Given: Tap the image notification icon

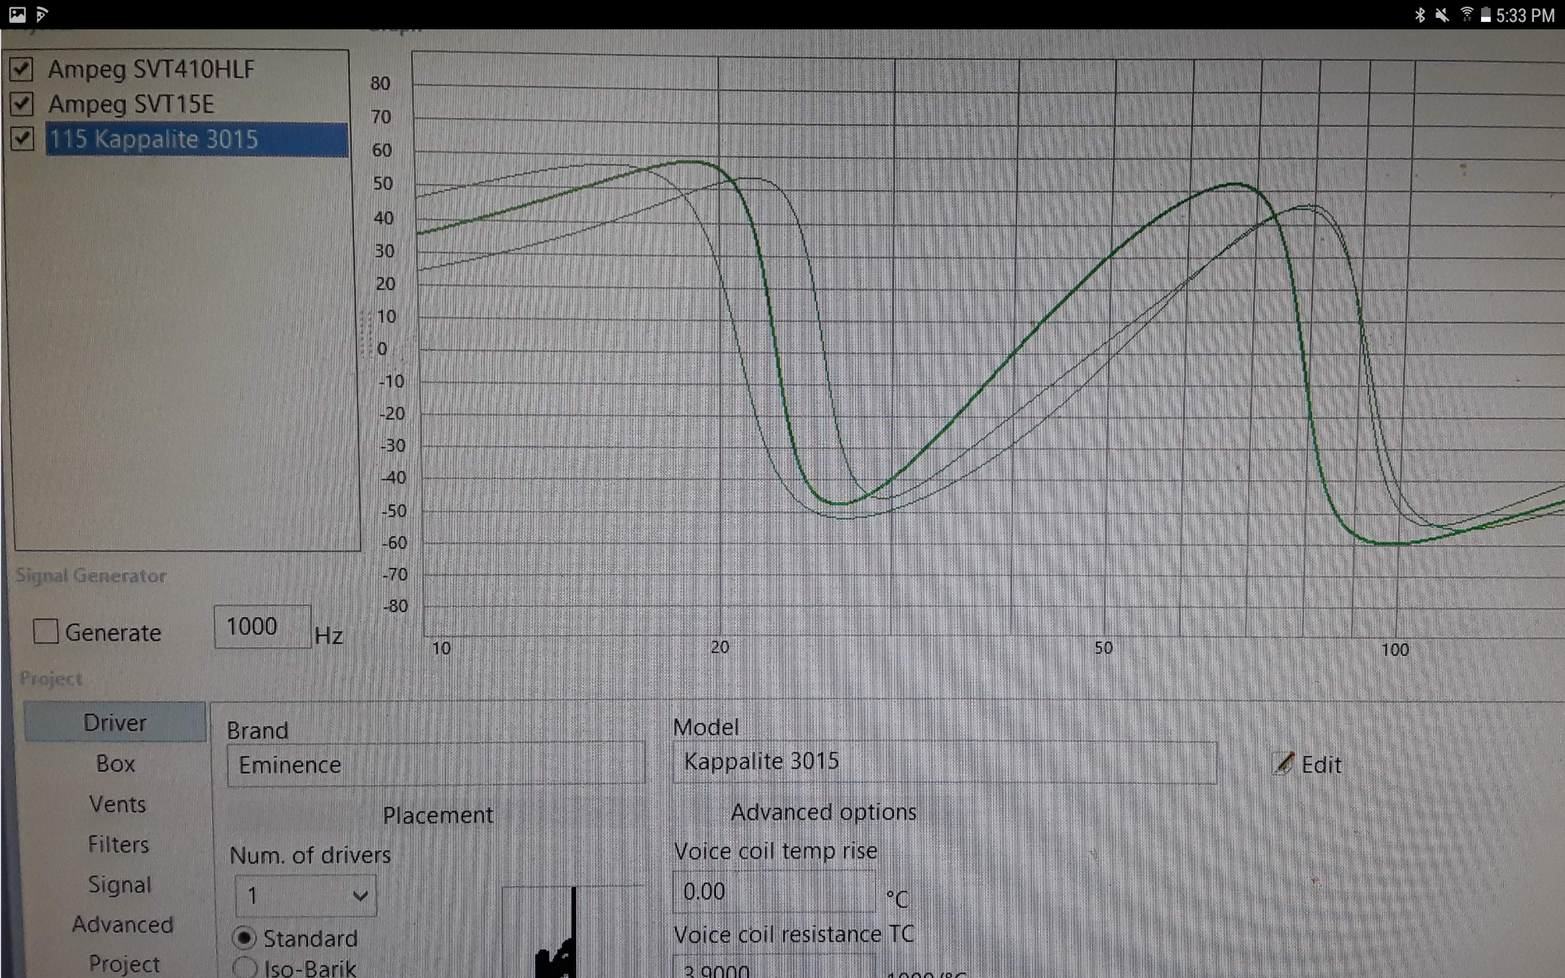Looking at the screenshot, I should pyautogui.click(x=17, y=15).
